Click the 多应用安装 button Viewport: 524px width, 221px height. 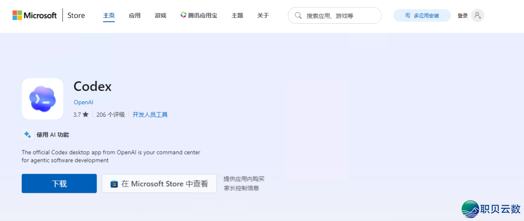422,16
